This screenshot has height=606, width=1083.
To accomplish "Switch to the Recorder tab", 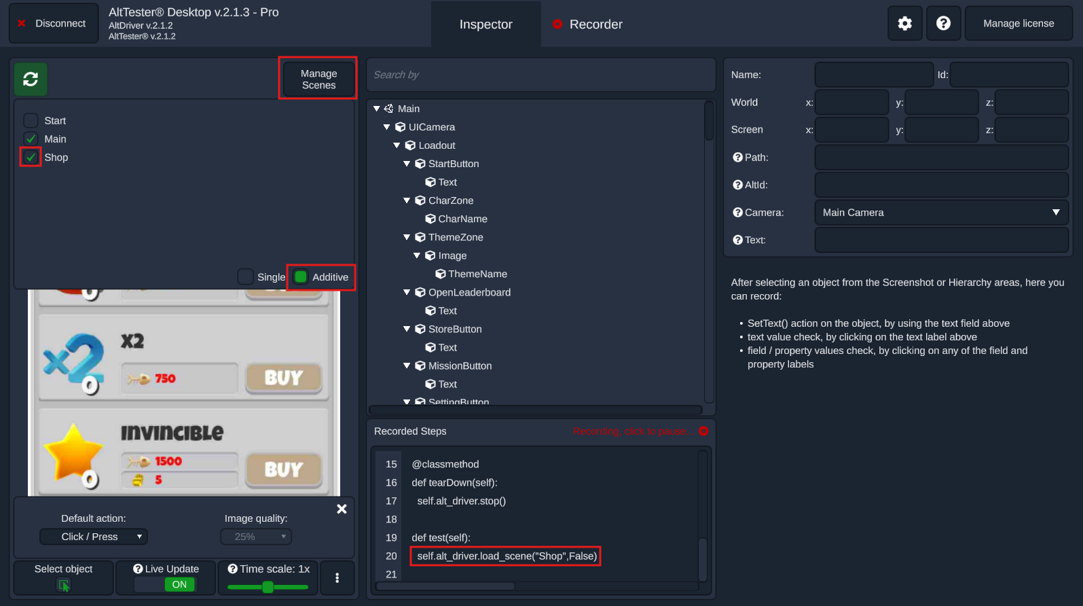I will click(x=587, y=24).
